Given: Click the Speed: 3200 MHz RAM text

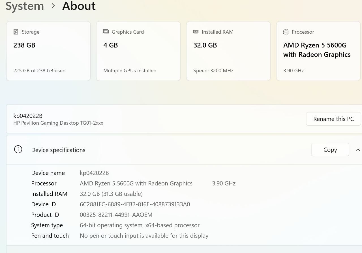Looking at the screenshot, I should click(x=213, y=71).
